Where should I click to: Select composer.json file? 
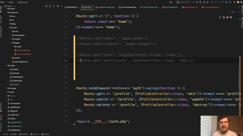click(x=14, y=122)
